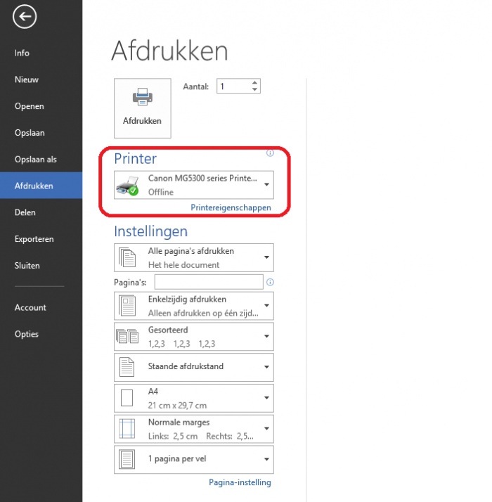Screen dimensions: 492x502
Task: Click the A4 paper size icon
Action: [127, 398]
